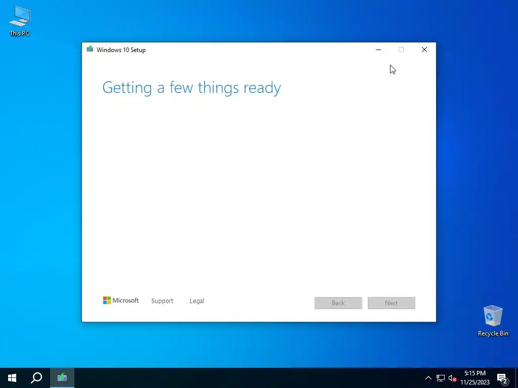Image resolution: width=518 pixels, height=388 pixels.
Task: Click the greyed-out Back button
Action: 338,303
